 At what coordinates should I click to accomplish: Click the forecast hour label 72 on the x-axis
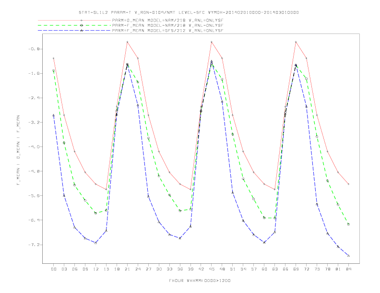(306, 269)
